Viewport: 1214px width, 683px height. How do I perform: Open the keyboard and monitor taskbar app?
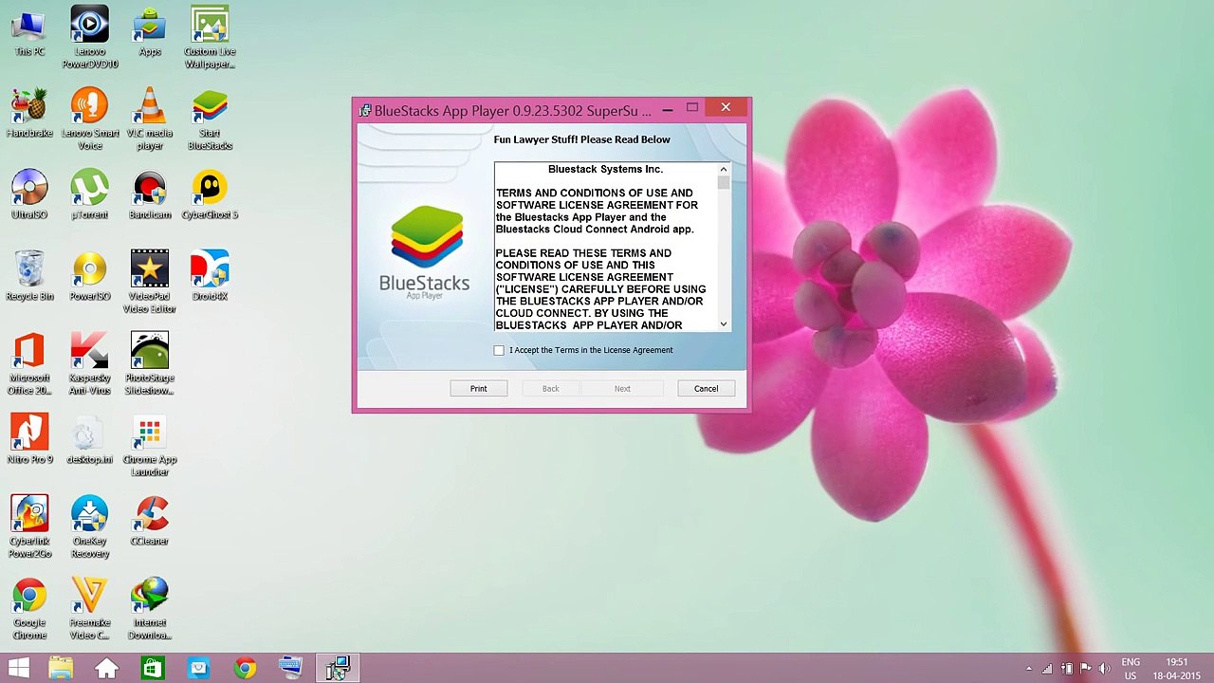[290, 669]
